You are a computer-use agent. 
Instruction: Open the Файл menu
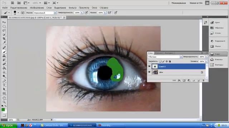coord(5,8)
